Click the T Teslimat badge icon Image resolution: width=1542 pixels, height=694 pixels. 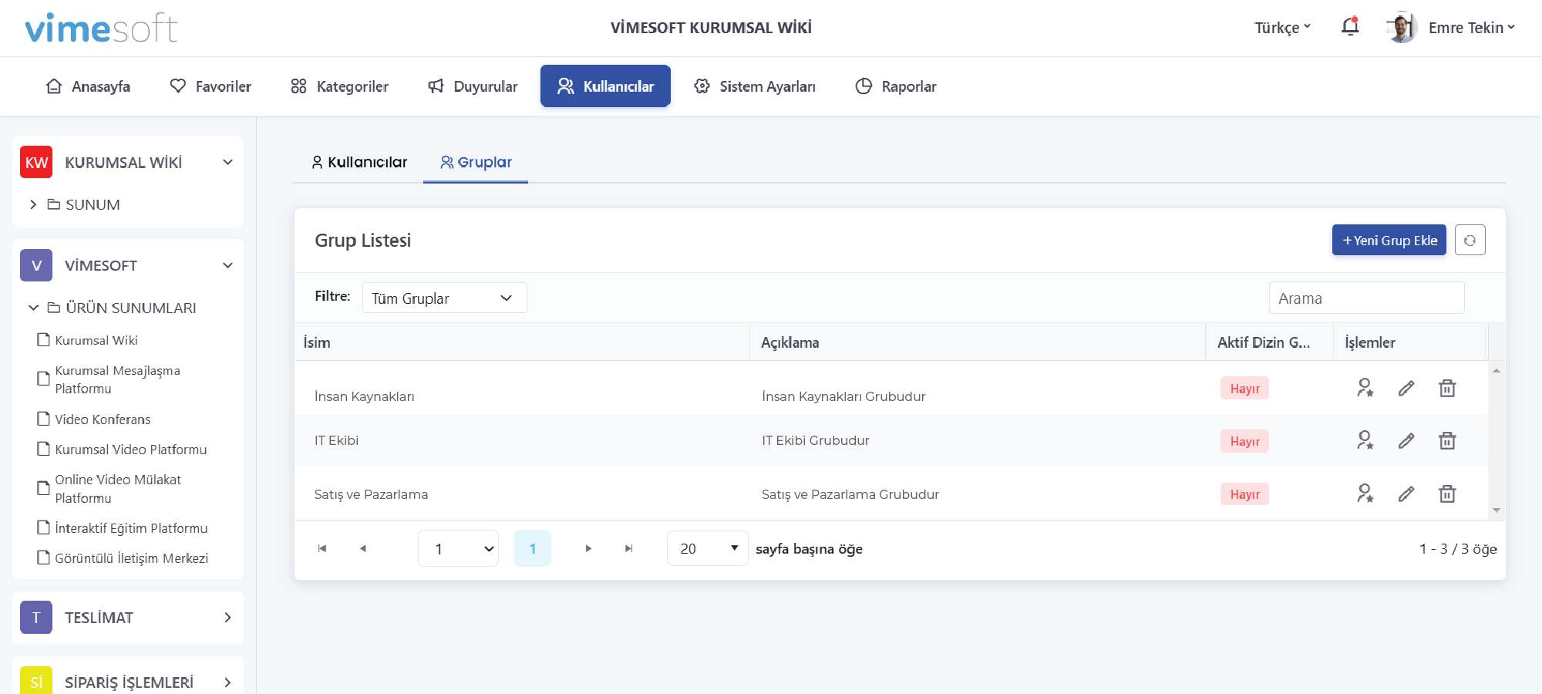coord(36,618)
